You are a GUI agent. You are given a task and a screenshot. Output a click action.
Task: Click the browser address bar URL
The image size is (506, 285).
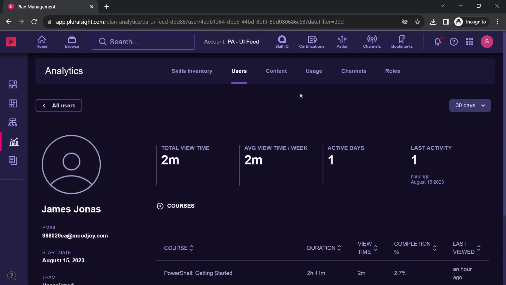click(x=200, y=22)
